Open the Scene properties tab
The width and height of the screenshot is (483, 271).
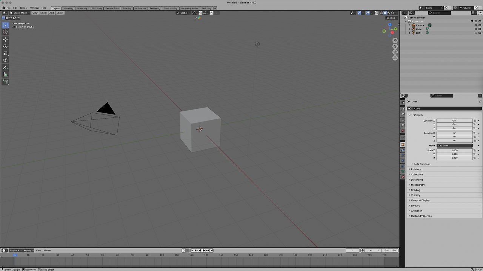(x=403, y=126)
